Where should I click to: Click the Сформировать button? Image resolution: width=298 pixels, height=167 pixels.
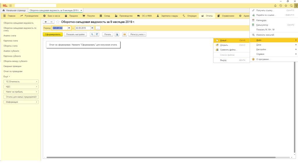53,35
